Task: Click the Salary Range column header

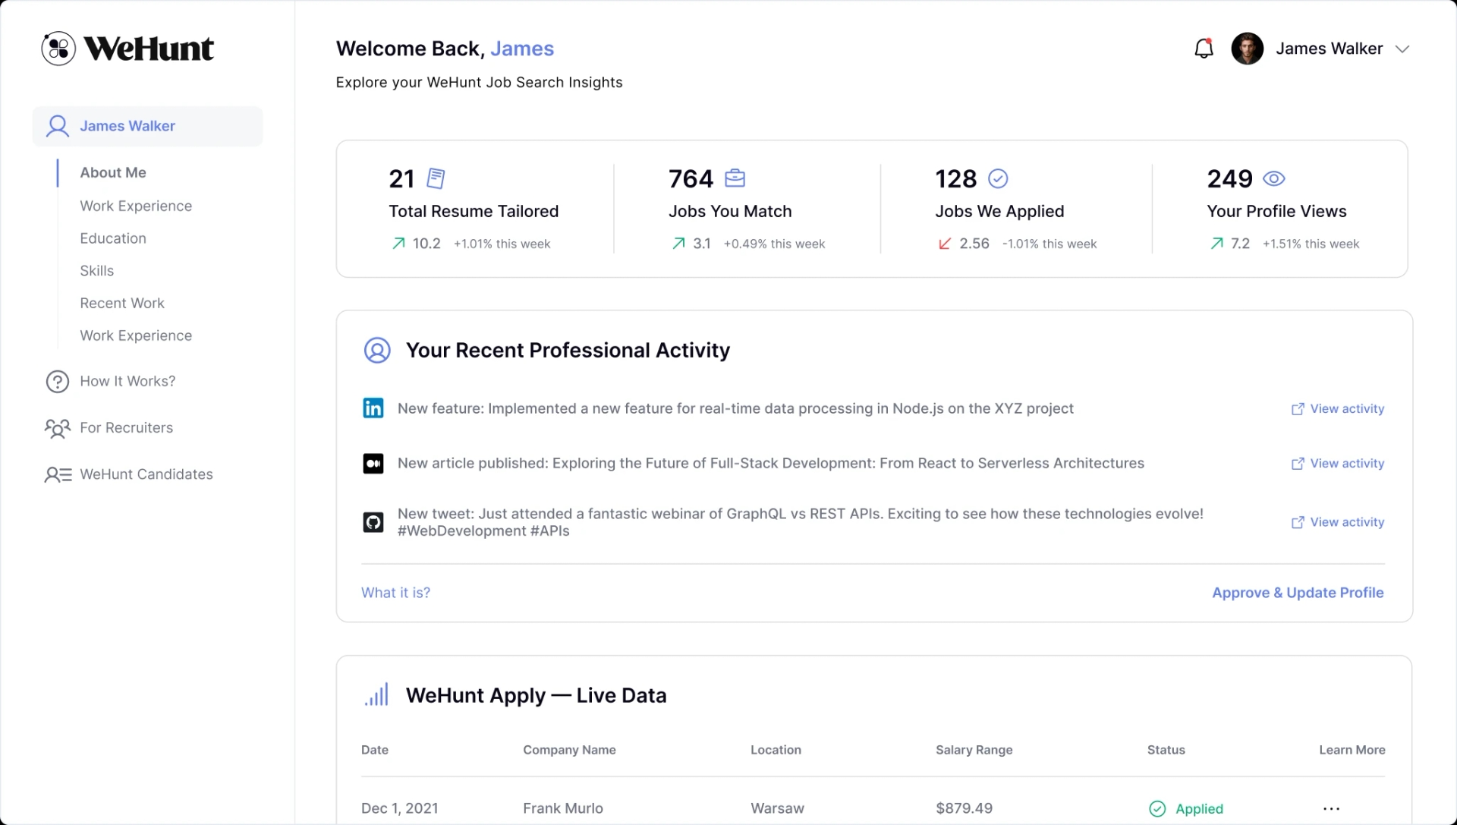Action: 974,750
